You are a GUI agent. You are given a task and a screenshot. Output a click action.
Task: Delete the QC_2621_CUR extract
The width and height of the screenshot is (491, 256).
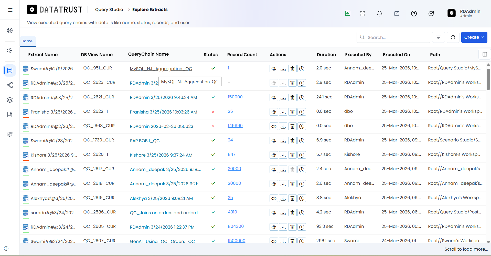point(292,98)
